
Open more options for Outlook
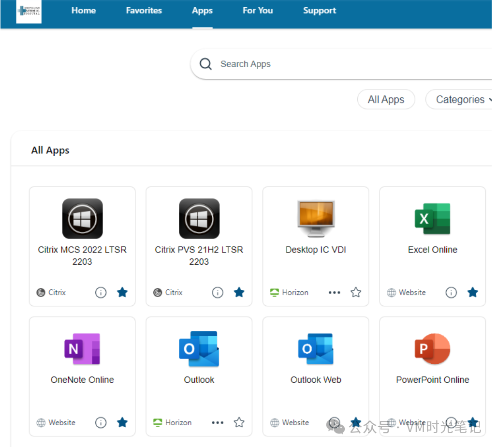tap(218, 423)
